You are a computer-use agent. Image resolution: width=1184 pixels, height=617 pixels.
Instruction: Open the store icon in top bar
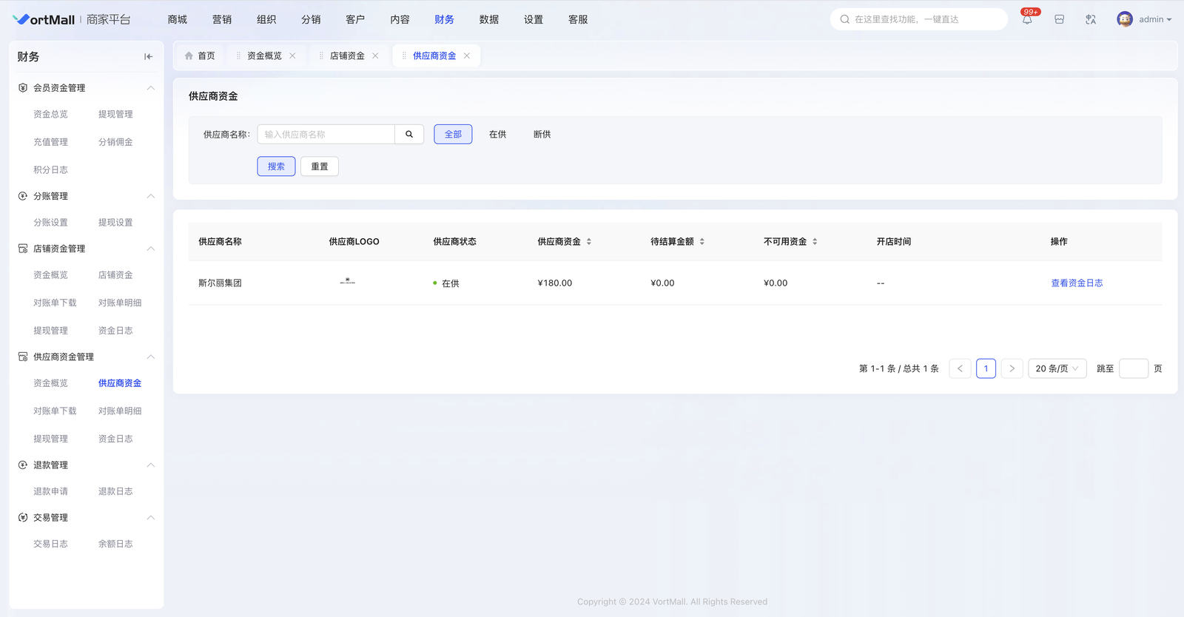point(1059,20)
